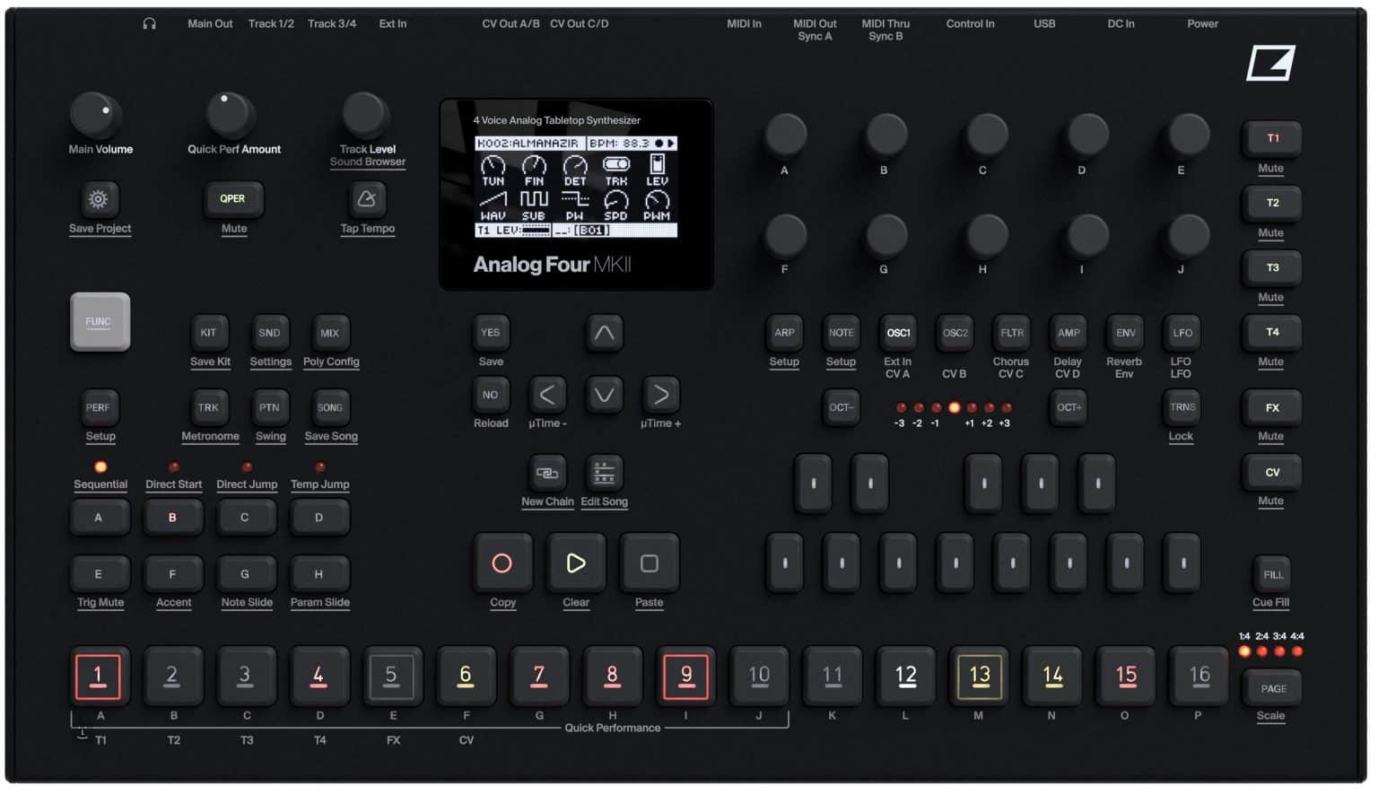Open Edit Song with its grid icon button
The width and height of the screenshot is (1378, 794).
click(x=604, y=473)
